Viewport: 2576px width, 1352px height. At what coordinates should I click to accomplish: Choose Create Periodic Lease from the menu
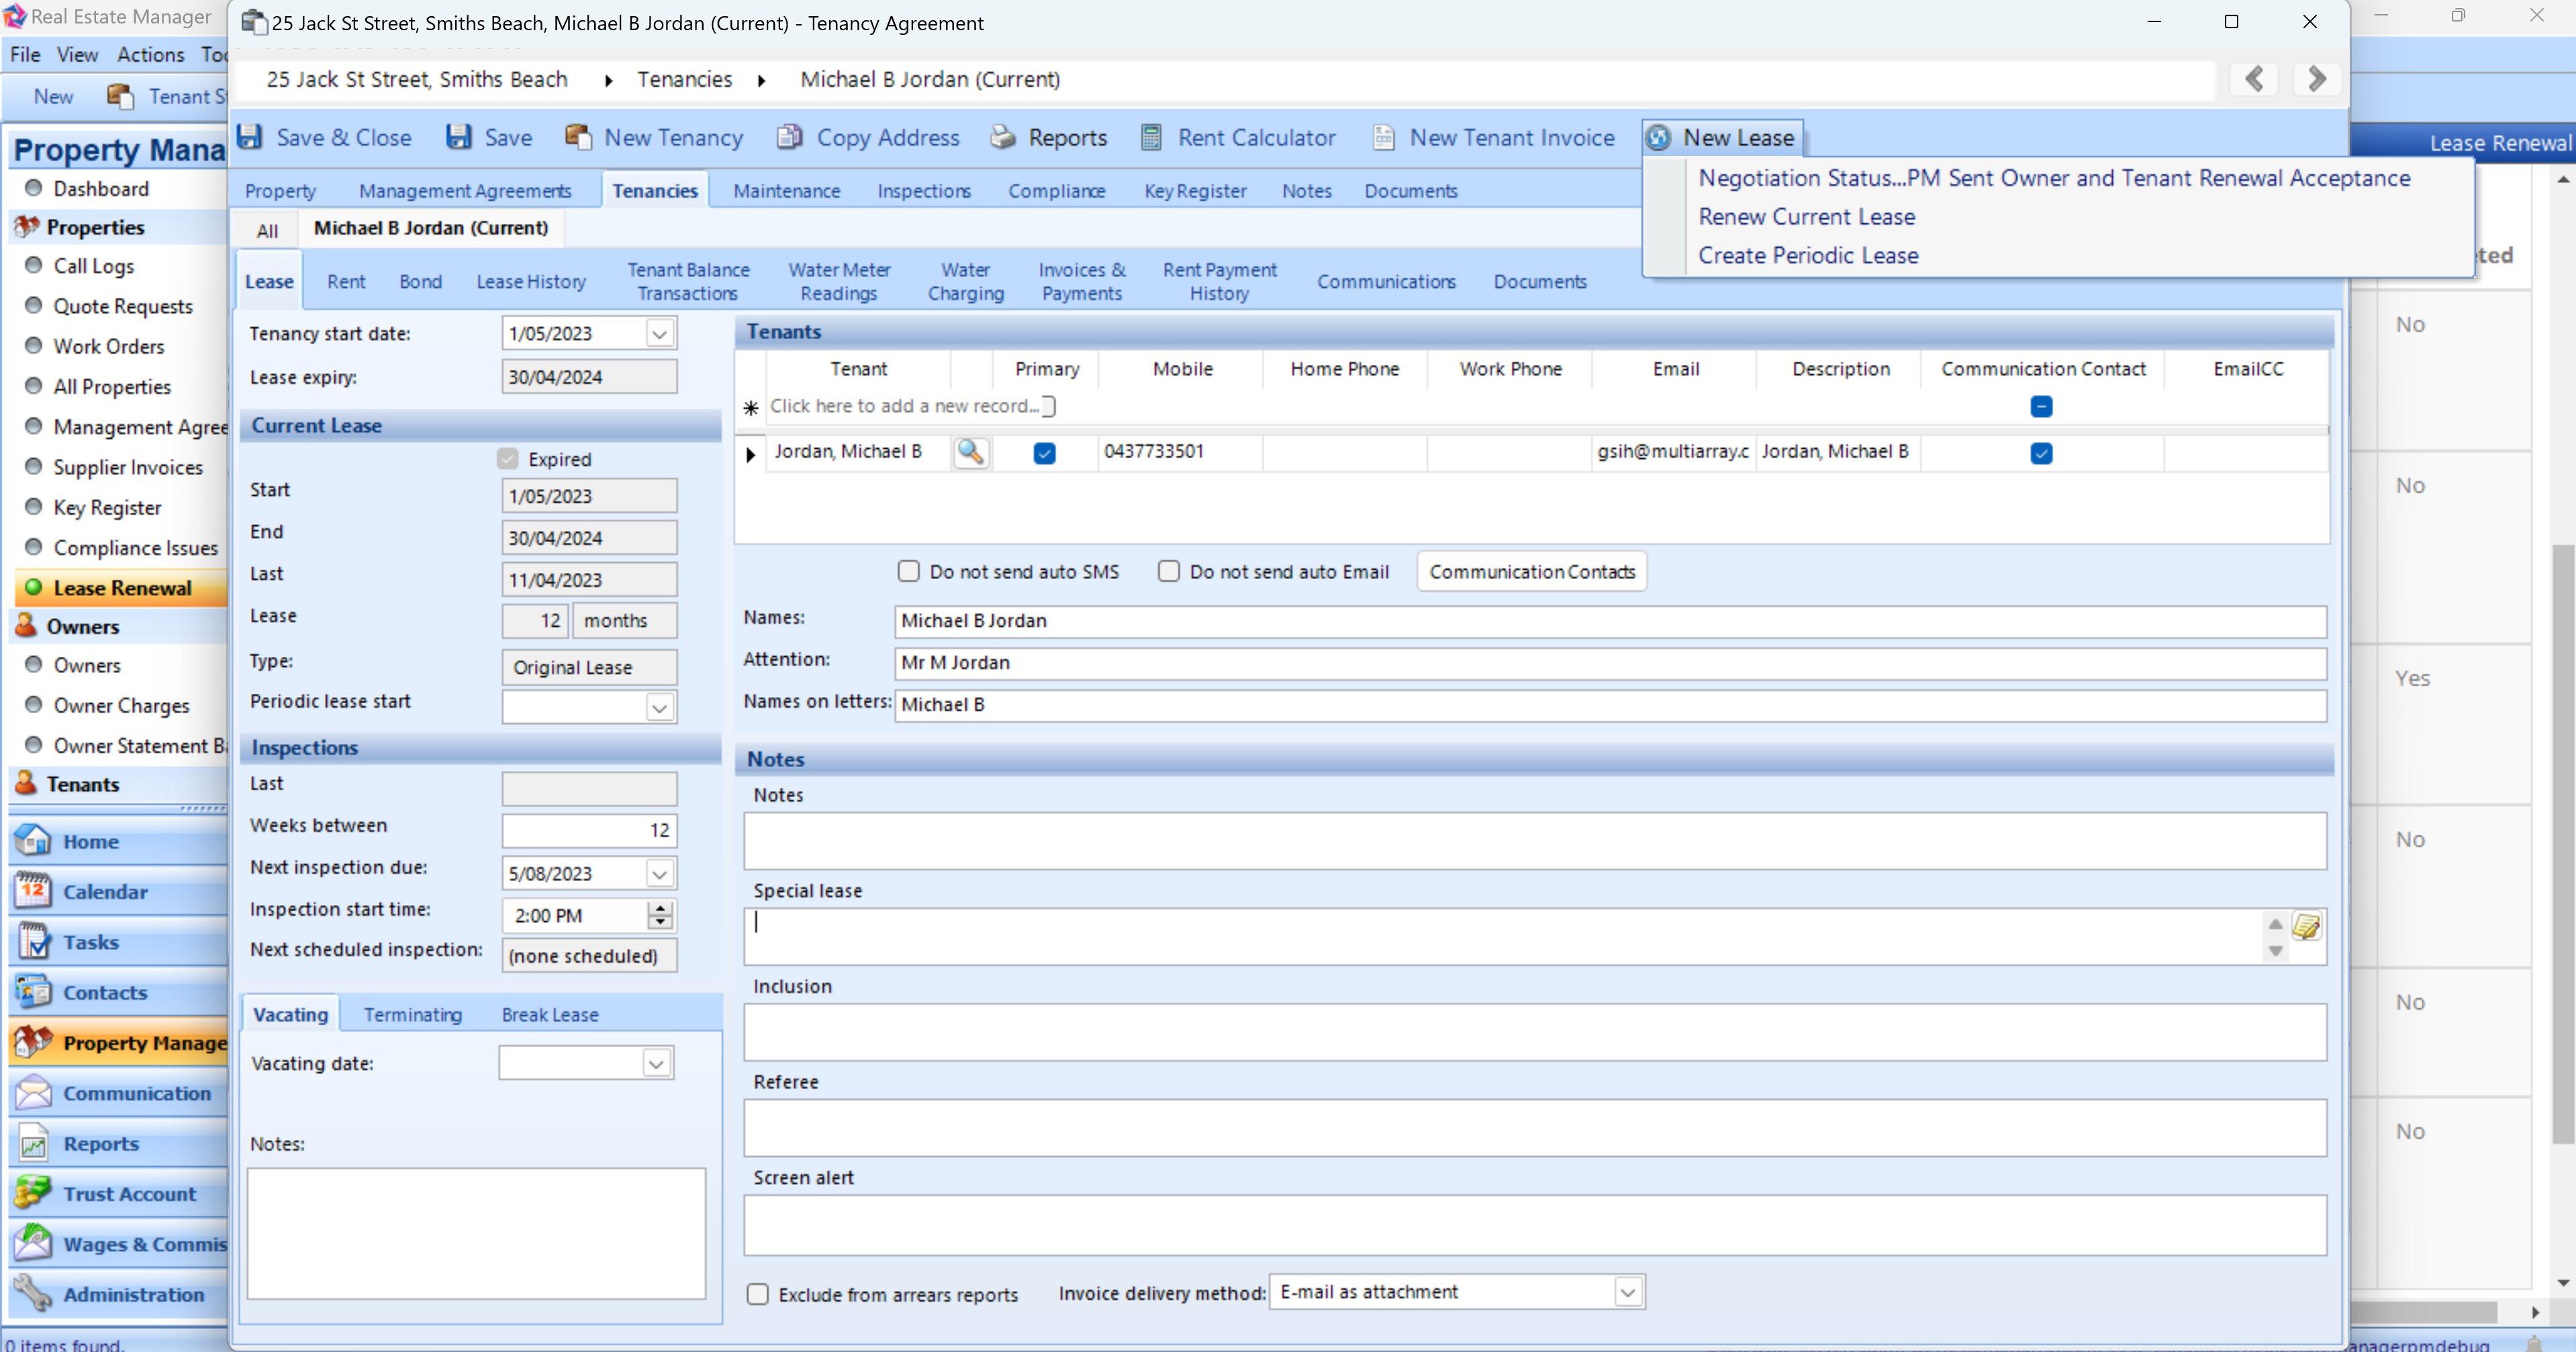(x=1808, y=255)
